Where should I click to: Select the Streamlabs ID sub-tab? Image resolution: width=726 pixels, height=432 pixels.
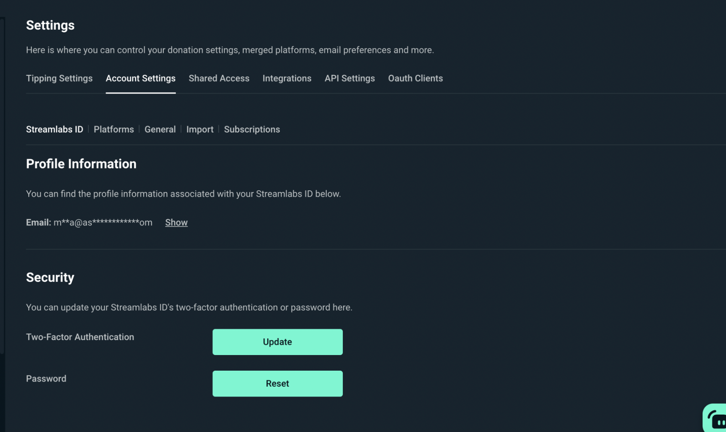pyautogui.click(x=54, y=129)
